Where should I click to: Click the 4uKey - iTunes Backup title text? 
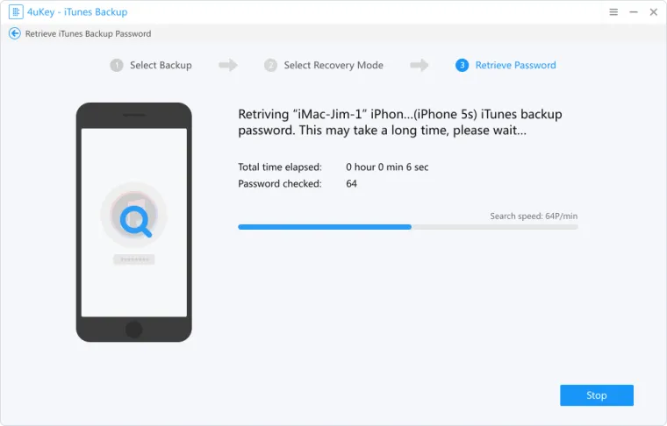coord(77,12)
